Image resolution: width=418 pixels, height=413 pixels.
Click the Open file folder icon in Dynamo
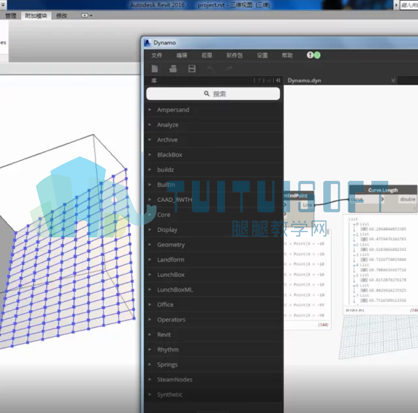tap(173, 68)
